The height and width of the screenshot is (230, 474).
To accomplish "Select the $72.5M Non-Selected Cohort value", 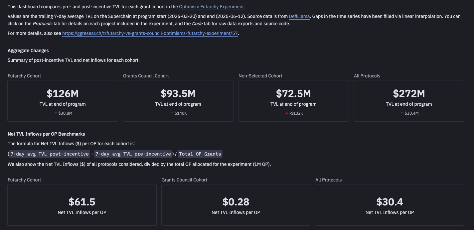I will 293,94.
